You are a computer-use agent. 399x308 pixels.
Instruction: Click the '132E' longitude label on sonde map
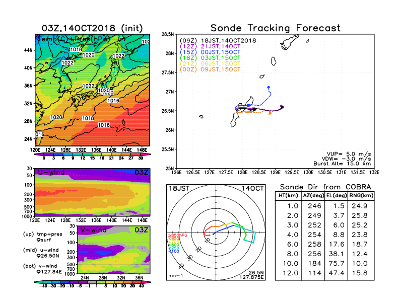click(x=375, y=173)
